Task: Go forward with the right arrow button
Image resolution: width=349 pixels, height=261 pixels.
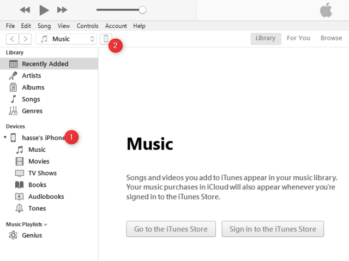Action: pyautogui.click(x=25, y=39)
